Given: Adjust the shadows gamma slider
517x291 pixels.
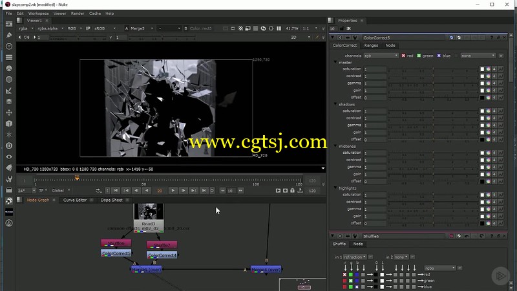Looking at the screenshot, I should (x=433, y=125).
